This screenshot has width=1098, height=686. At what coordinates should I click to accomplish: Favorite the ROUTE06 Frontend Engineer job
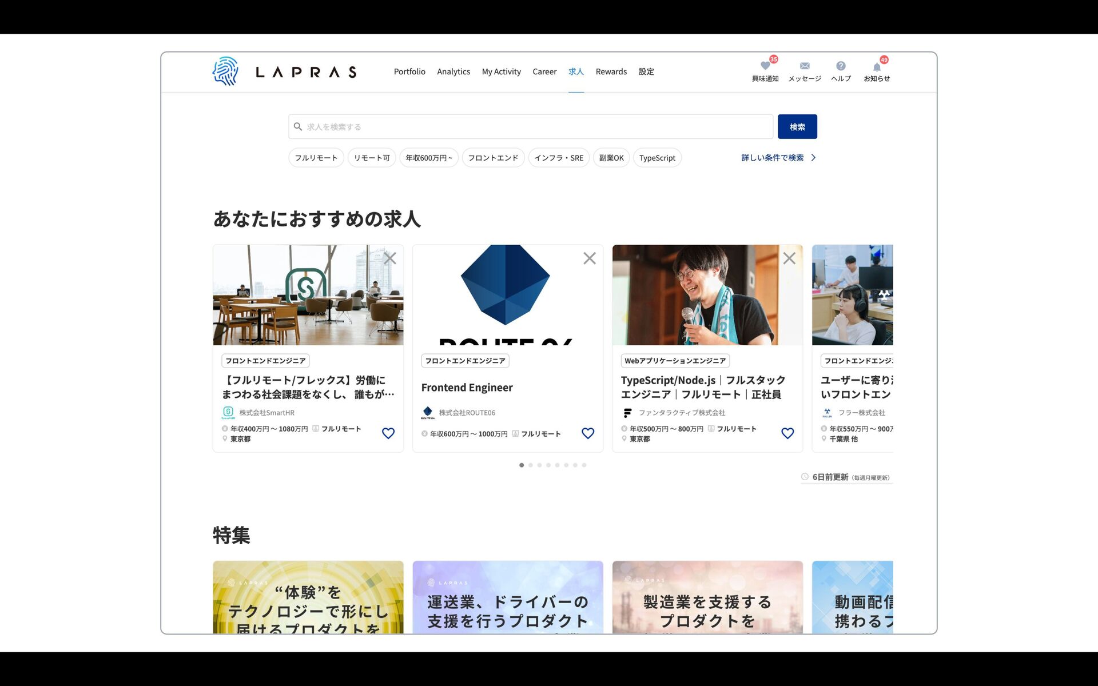click(x=588, y=433)
